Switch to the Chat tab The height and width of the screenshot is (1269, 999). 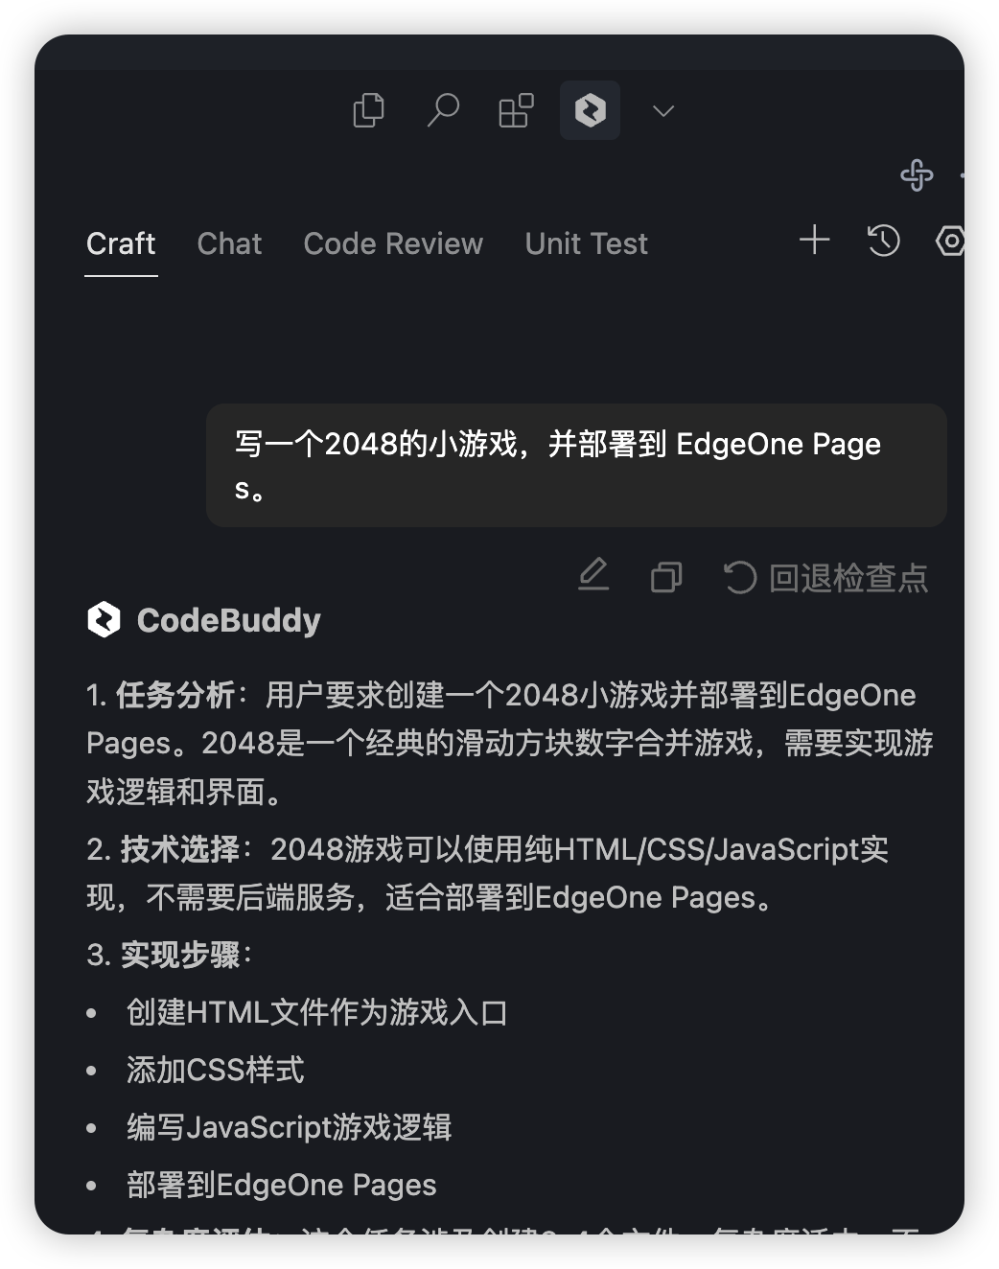(229, 243)
